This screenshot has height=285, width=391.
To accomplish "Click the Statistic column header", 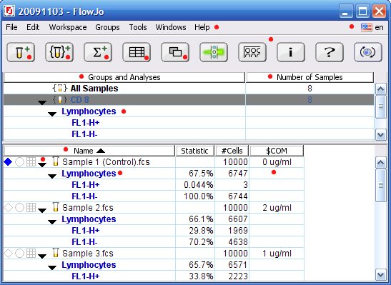I will click(194, 151).
